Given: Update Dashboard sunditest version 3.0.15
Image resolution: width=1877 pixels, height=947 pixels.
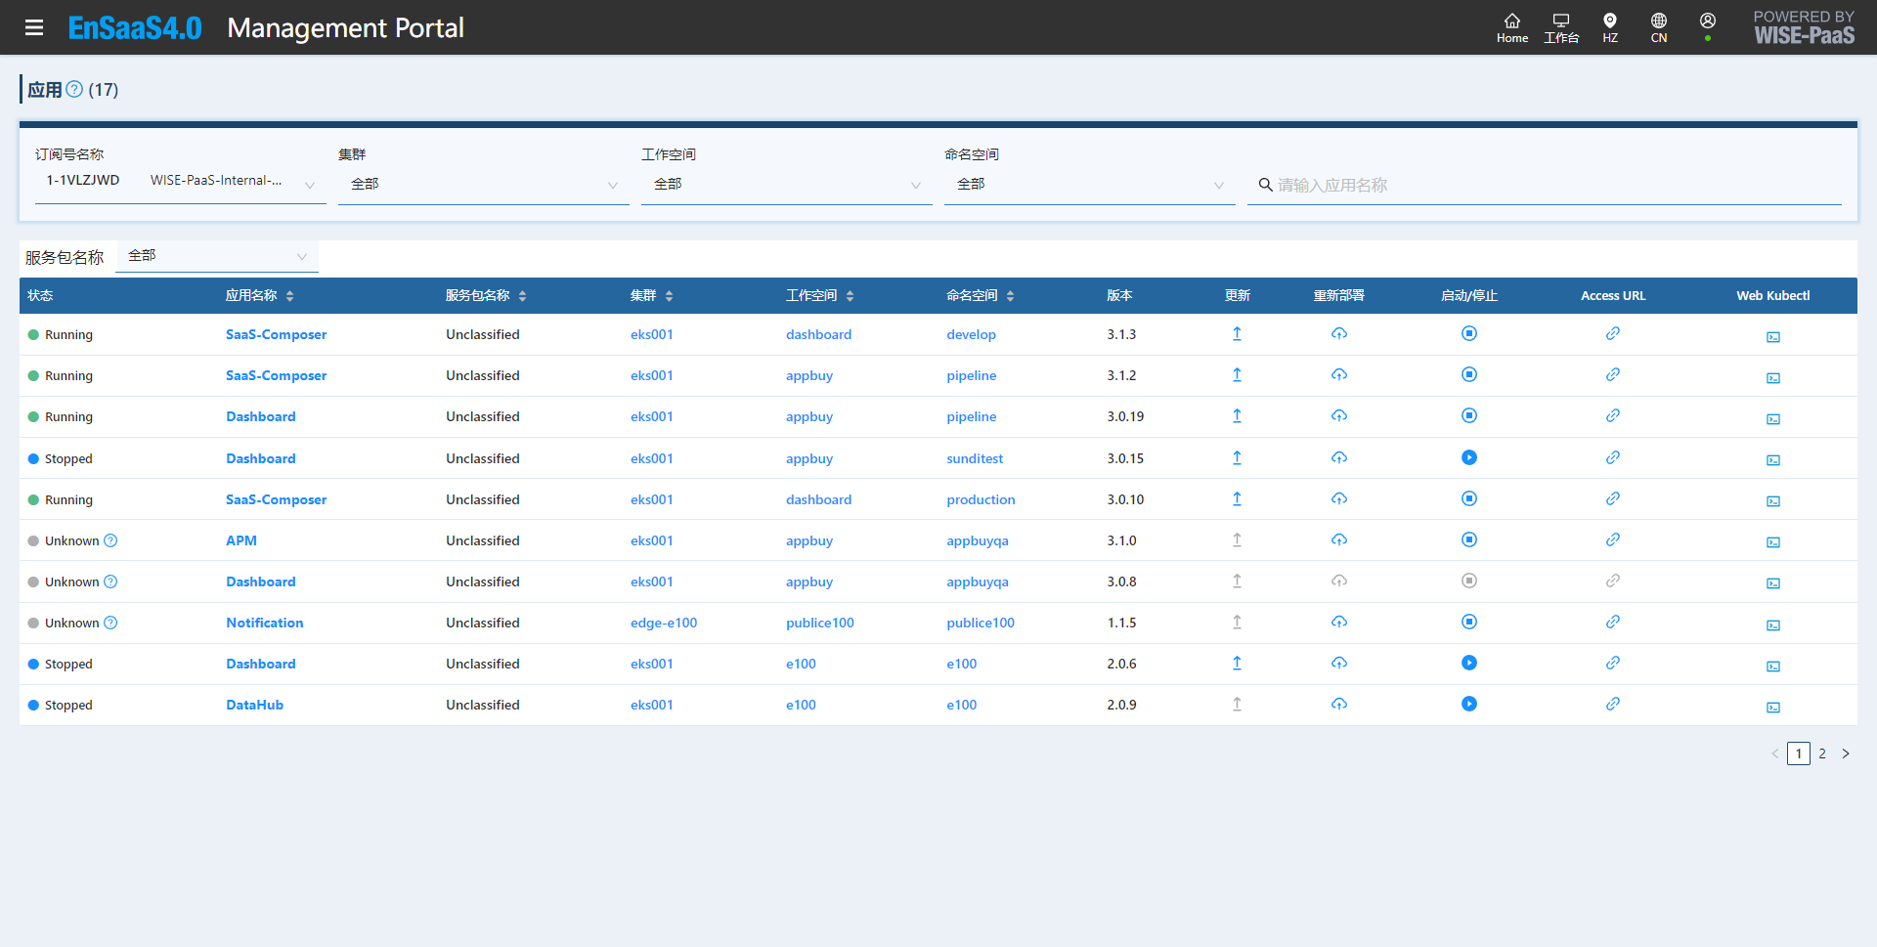Looking at the screenshot, I should pyautogui.click(x=1237, y=458).
